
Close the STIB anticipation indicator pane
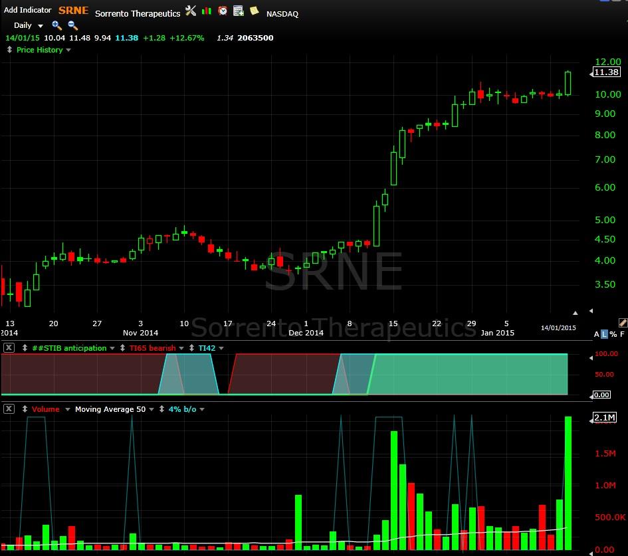click(x=9, y=347)
